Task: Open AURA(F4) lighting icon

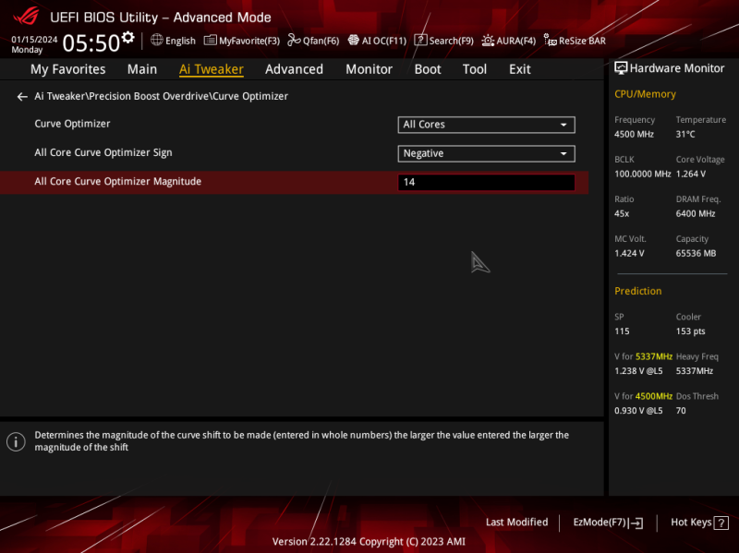Action: click(488, 41)
